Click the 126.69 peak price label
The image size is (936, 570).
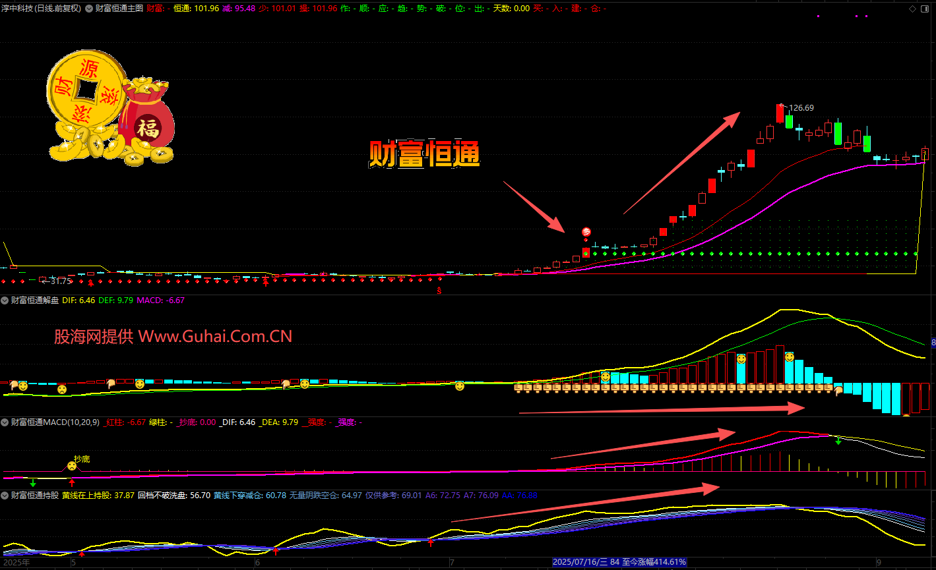801,108
